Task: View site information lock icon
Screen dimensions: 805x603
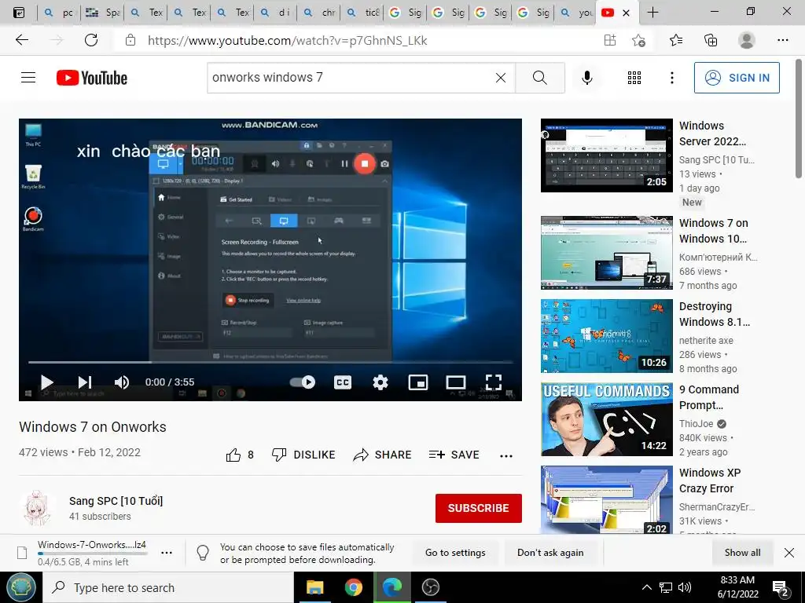Action: (130, 40)
